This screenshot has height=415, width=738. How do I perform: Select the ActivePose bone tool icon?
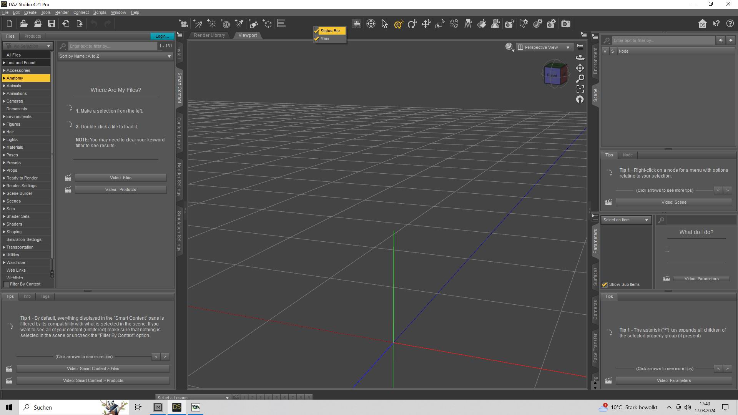pos(454,24)
